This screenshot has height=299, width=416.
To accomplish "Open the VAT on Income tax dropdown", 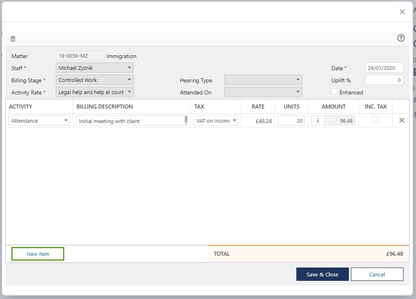I will 216,121.
